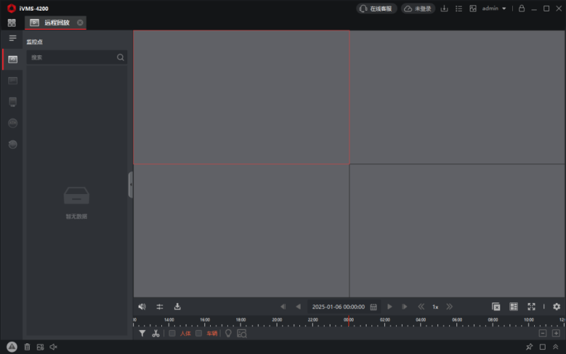
Task: Click the window division layout icon
Action: [x=514, y=307]
